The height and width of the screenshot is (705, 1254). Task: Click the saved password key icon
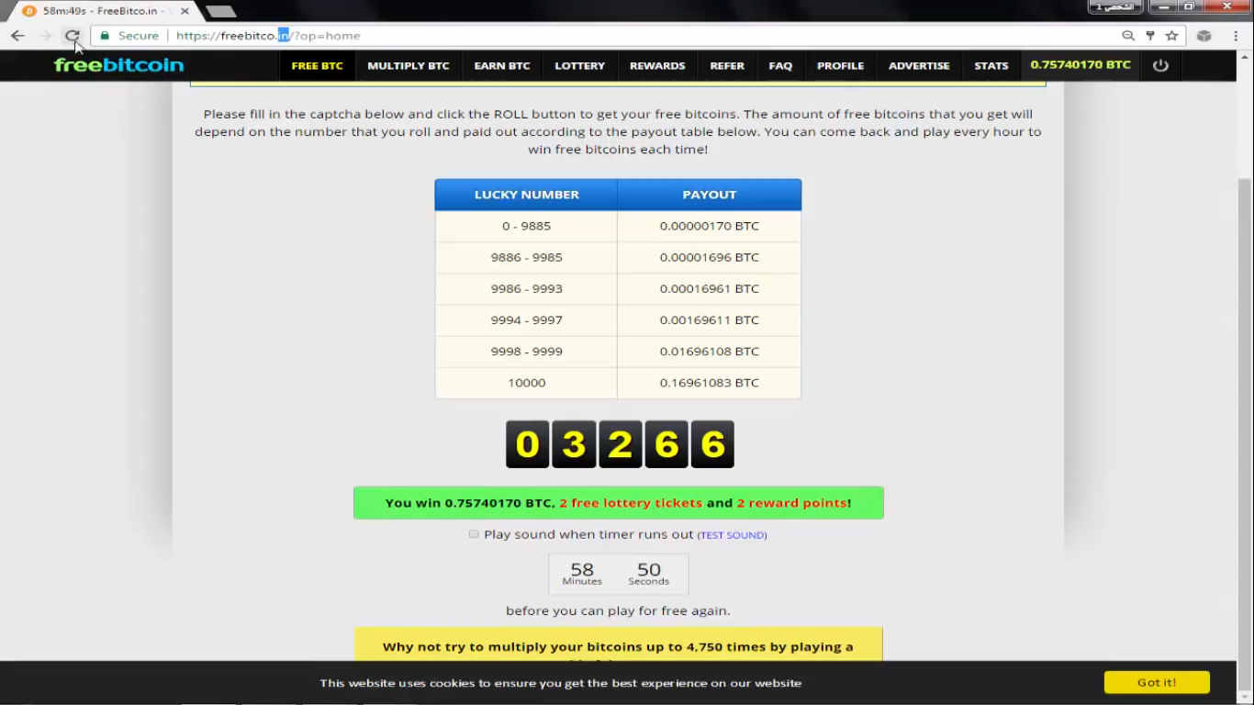click(x=1150, y=36)
